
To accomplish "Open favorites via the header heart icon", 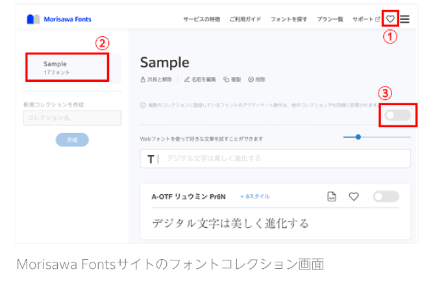I will pos(390,19).
